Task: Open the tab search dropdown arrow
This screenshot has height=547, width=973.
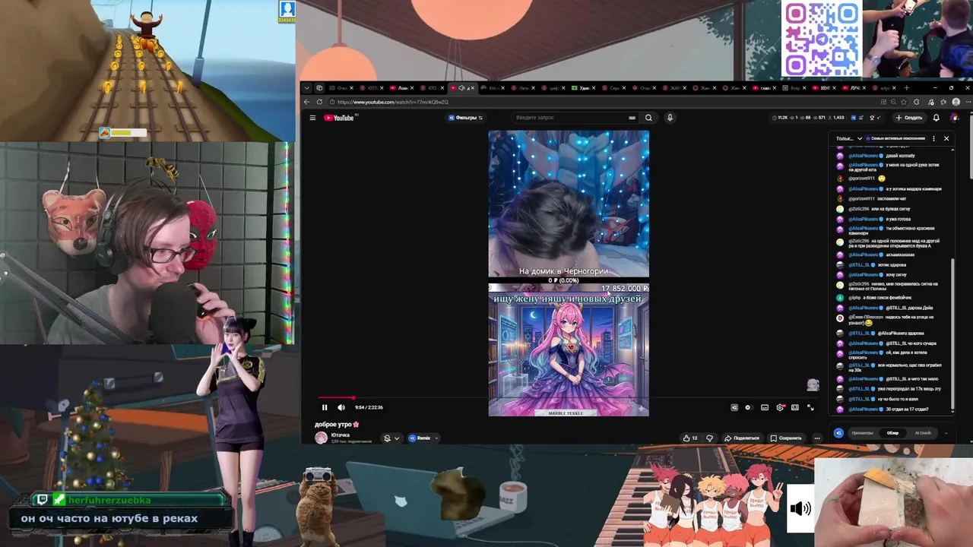Action: click(307, 88)
